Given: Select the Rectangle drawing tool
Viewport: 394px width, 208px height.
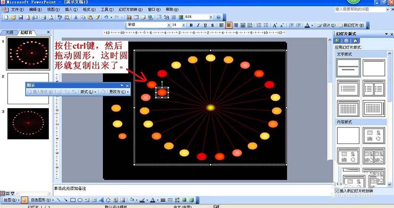Looking at the screenshot, I should tap(73, 200).
